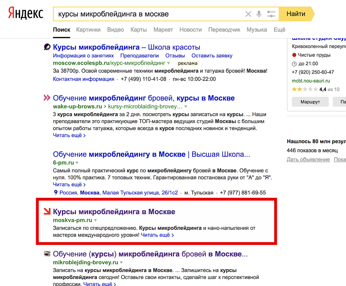The height and width of the screenshot is (286, 346).
Task: Click Читать ещё under mikroblejding-brovey.ru result
Action: (x=99, y=283)
